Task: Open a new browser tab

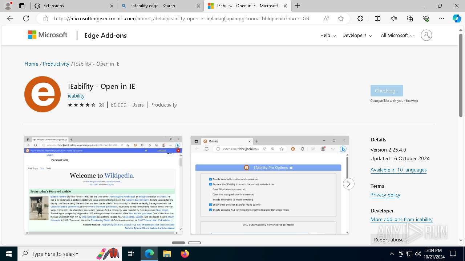Action: tap(298, 6)
